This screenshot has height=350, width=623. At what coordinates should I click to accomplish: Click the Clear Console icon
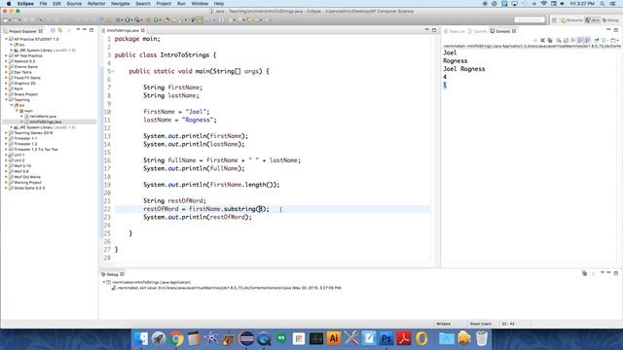[559, 41]
